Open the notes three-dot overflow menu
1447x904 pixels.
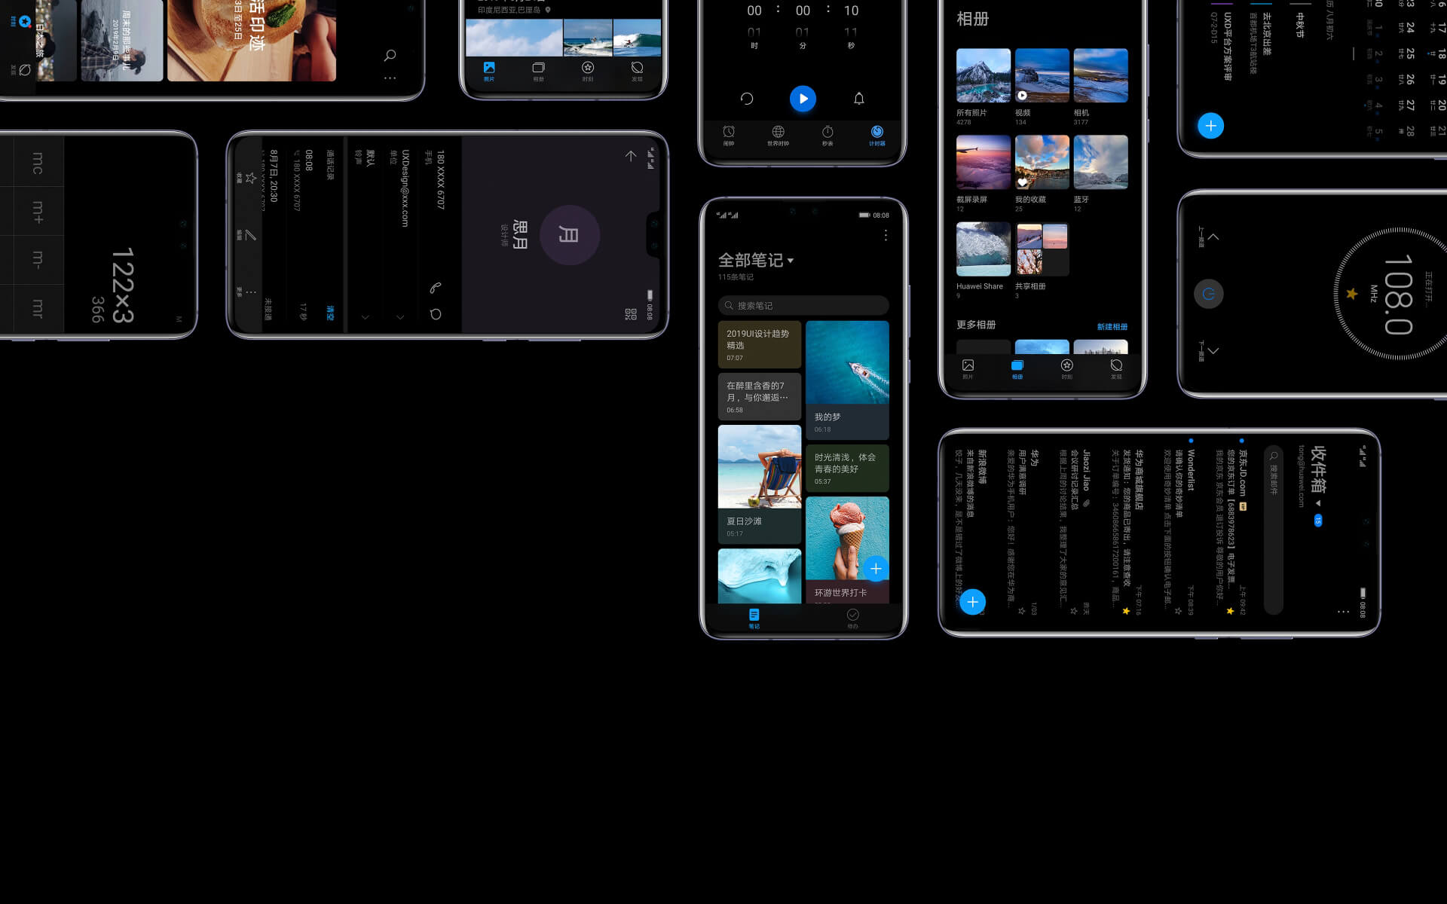pyautogui.click(x=886, y=236)
